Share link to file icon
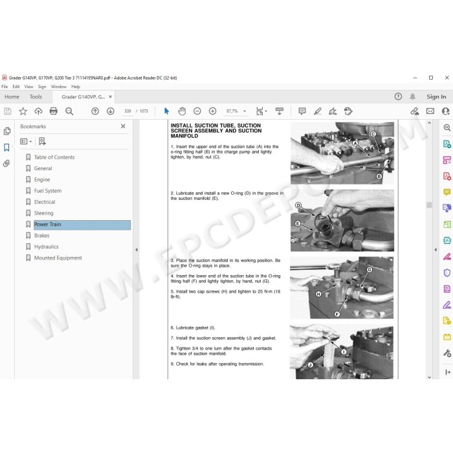The width and height of the screenshot is (453, 453). point(415,111)
